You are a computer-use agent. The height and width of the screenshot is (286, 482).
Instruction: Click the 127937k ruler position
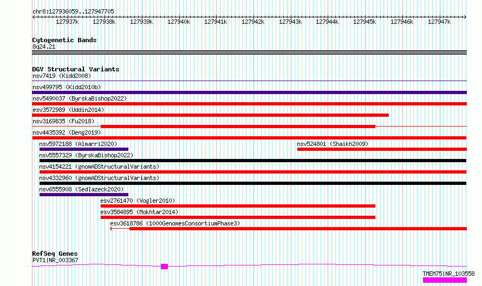click(x=67, y=22)
